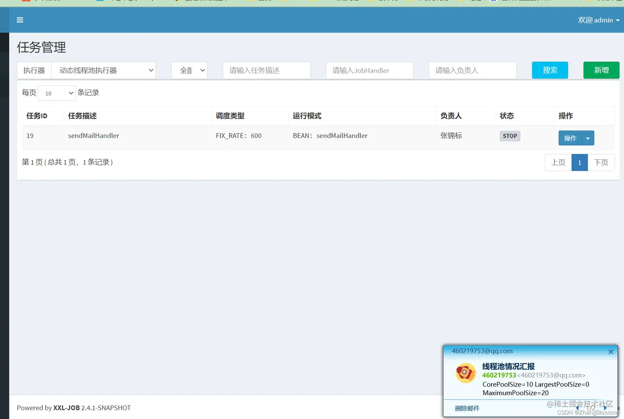624x419 pixels.
Task: Go to next page with 下页
Action: 601,163
